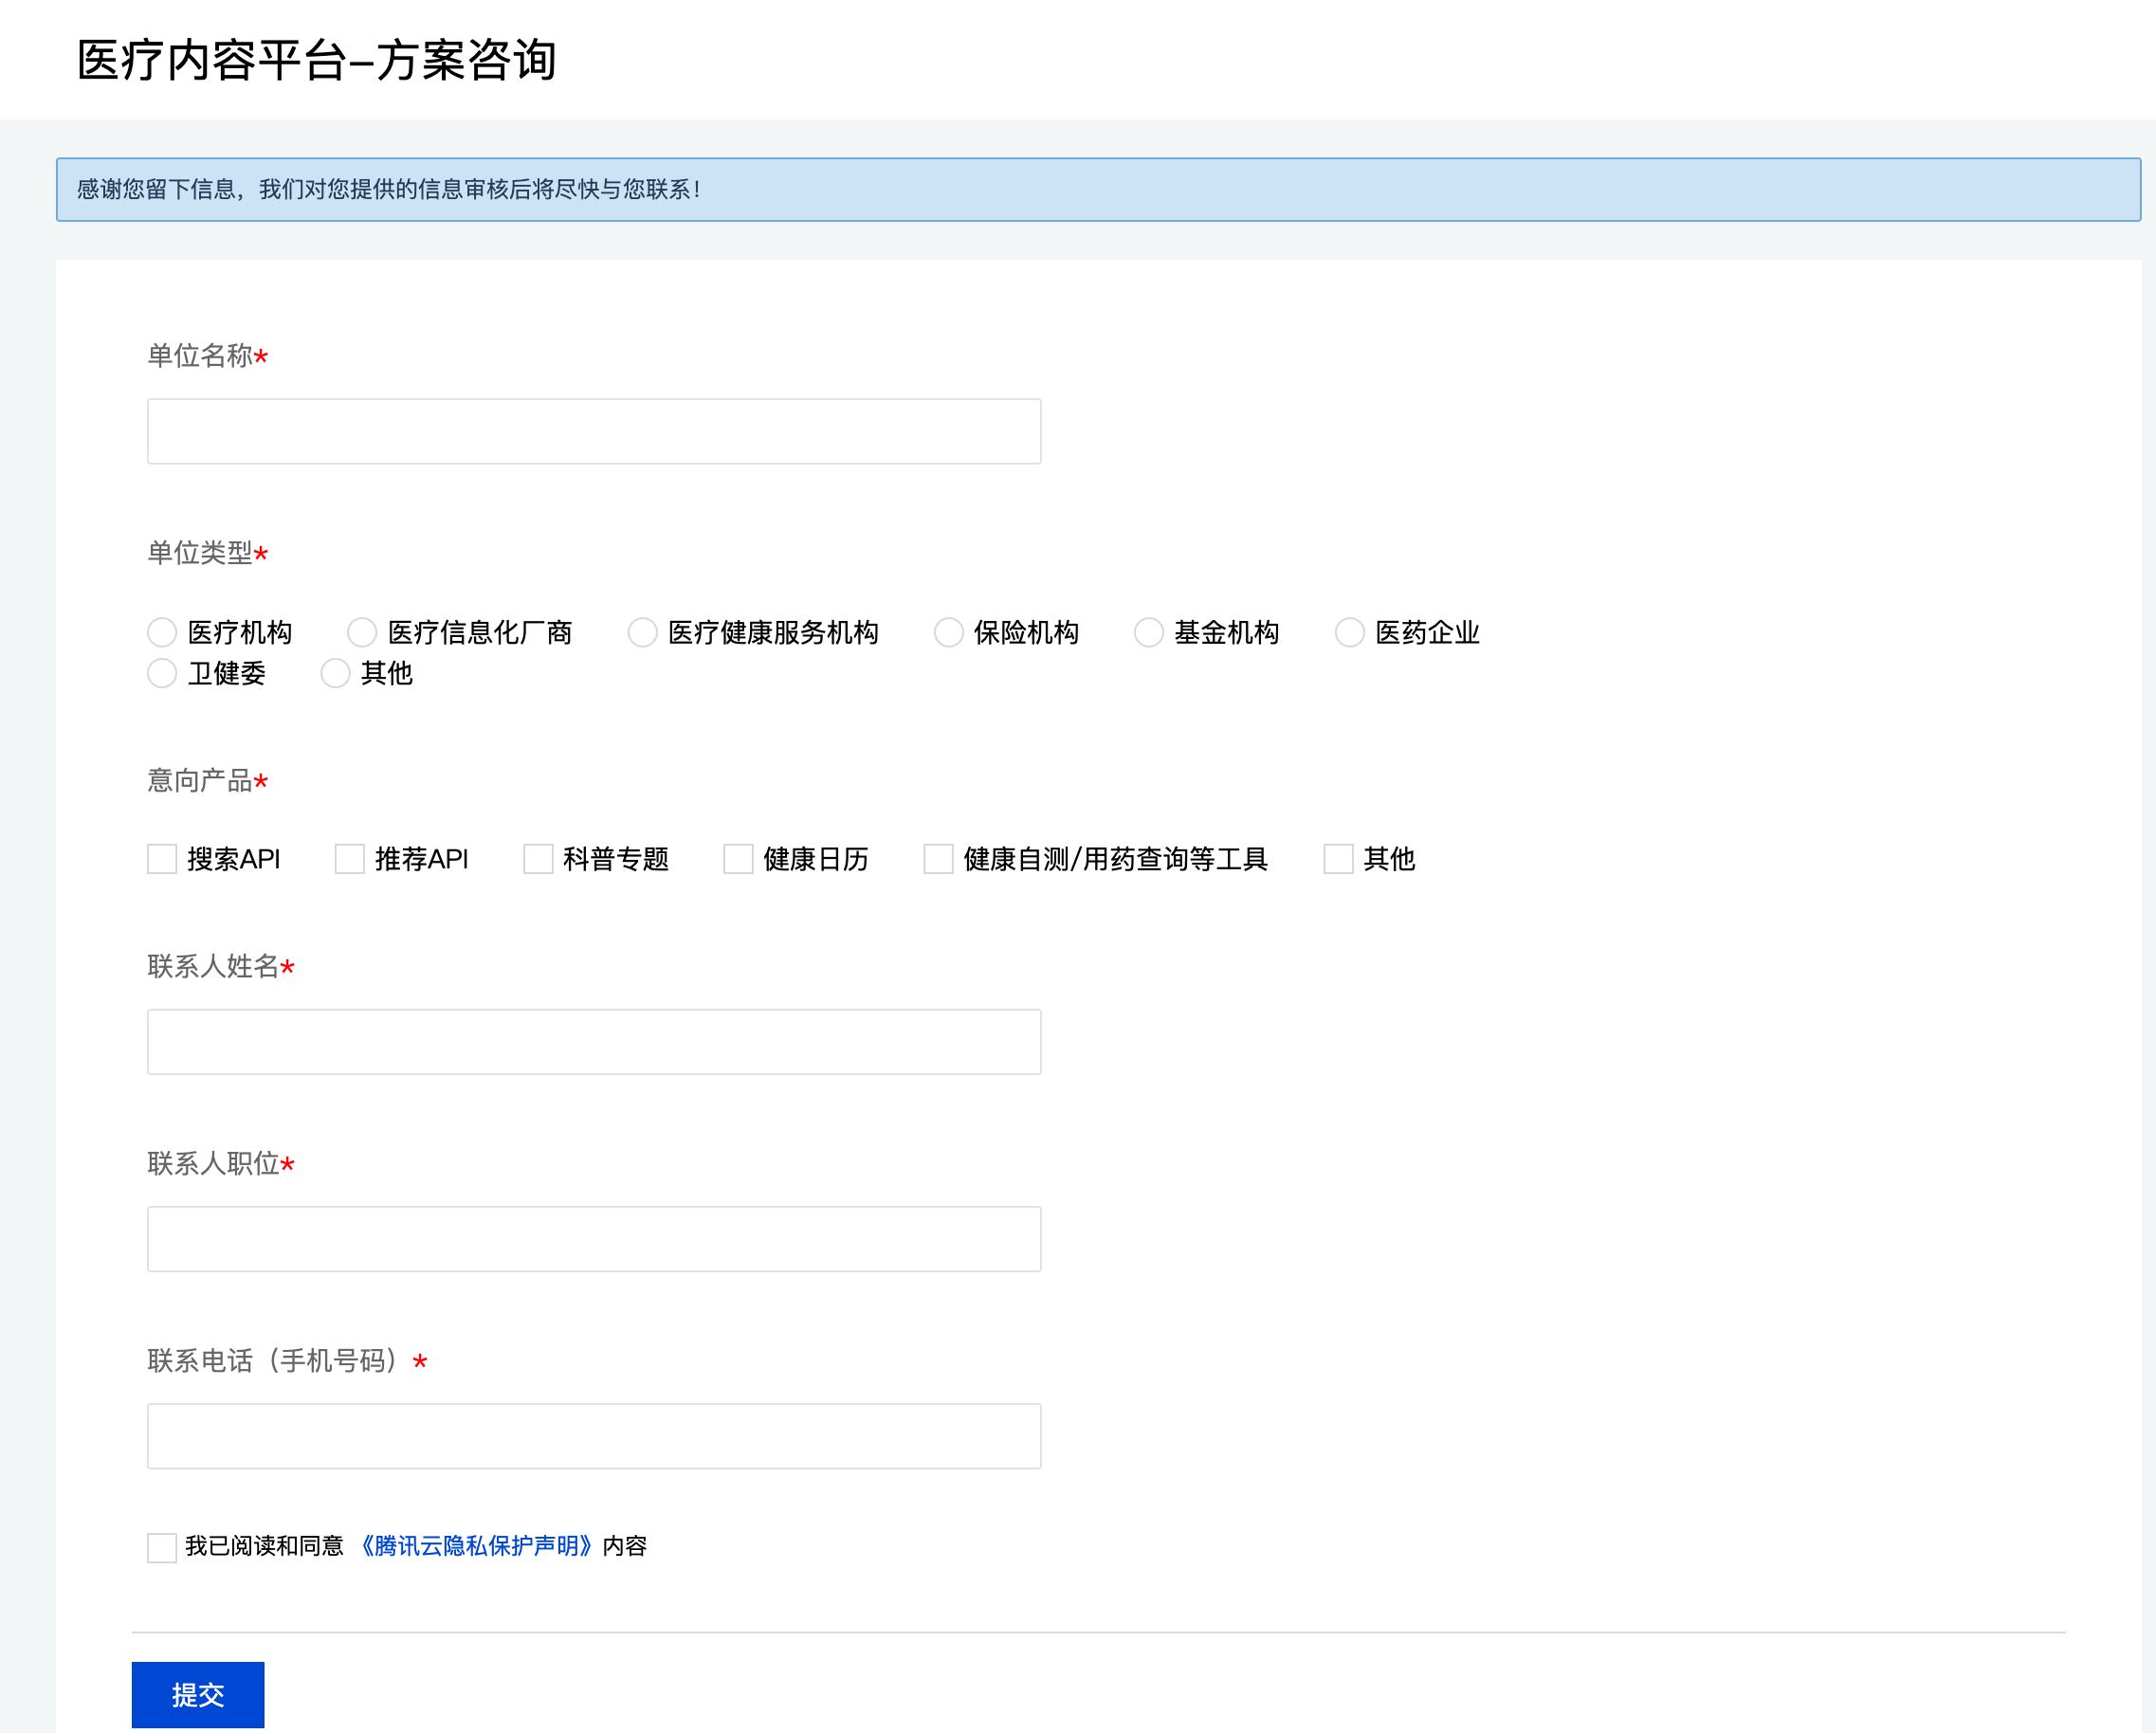Tick the 推荐API checkbox
This screenshot has height=1733, width=2156.
(x=349, y=859)
